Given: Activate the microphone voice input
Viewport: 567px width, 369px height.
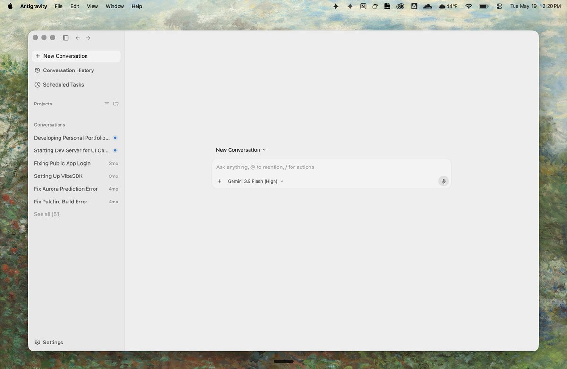Looking at the screenshot, I should pyautogui.click(x=444, y=181).
